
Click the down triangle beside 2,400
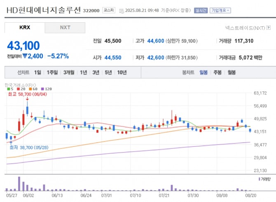(x=25, y=56)
